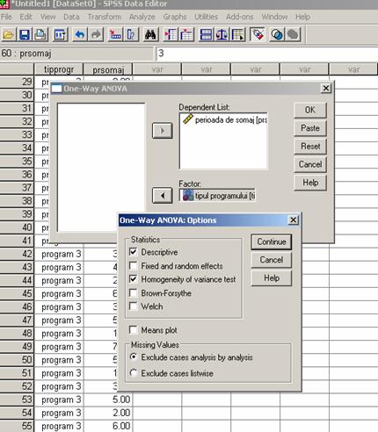Open the Transform menu

coord(105,17)
